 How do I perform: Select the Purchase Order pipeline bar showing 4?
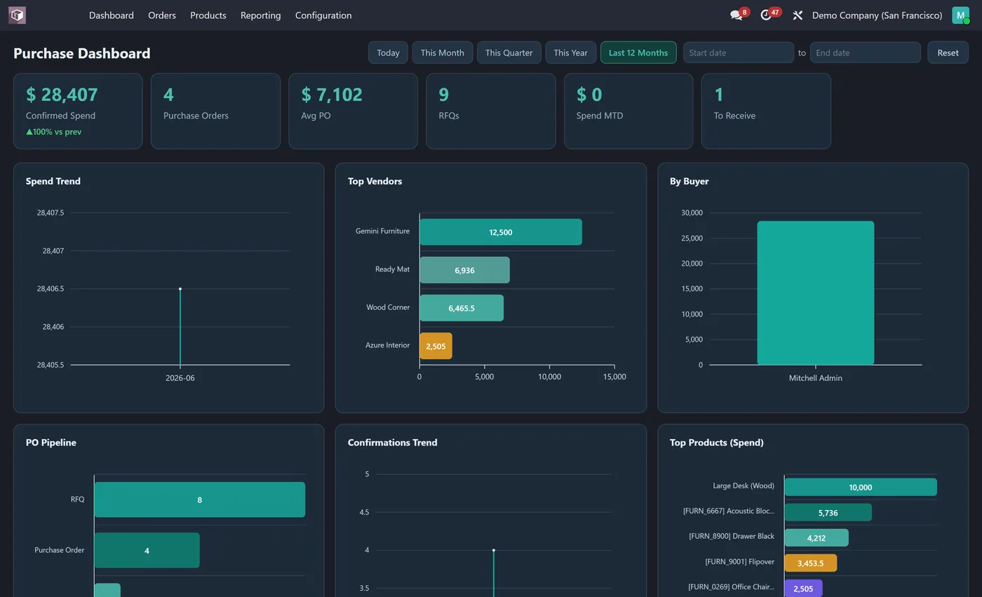[147, 550]
